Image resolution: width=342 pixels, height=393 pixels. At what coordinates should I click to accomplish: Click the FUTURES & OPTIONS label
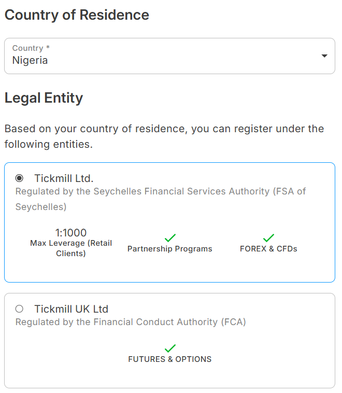tap(170, 359)
